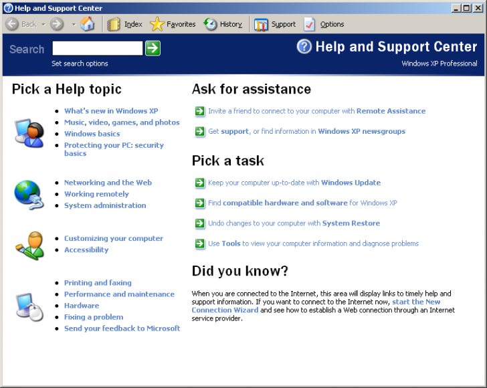Open Keep your computer up-to-date with Windows Update
Image resolution: width=487 pixels, height=388 pixels.
pos(294,183)
